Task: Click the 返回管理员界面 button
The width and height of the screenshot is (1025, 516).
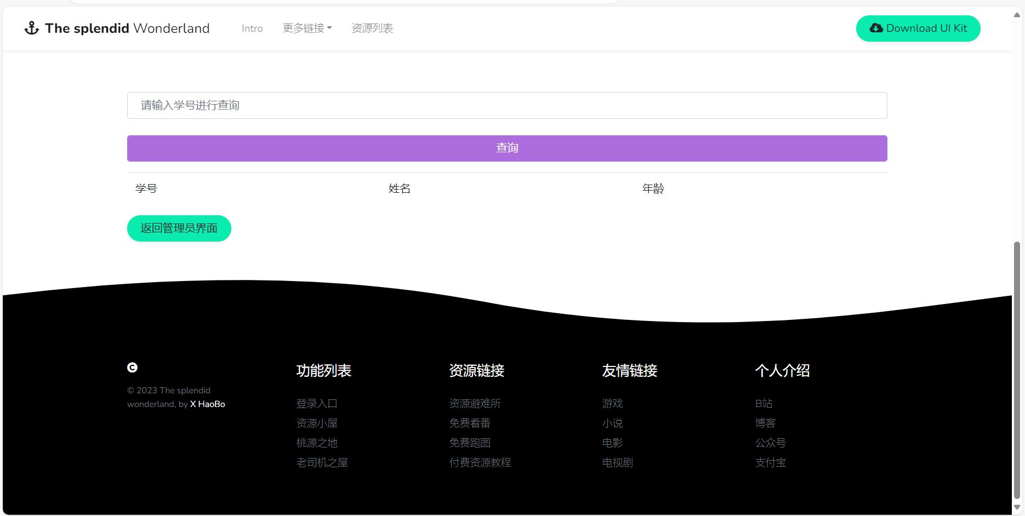Action: [179, 228]
